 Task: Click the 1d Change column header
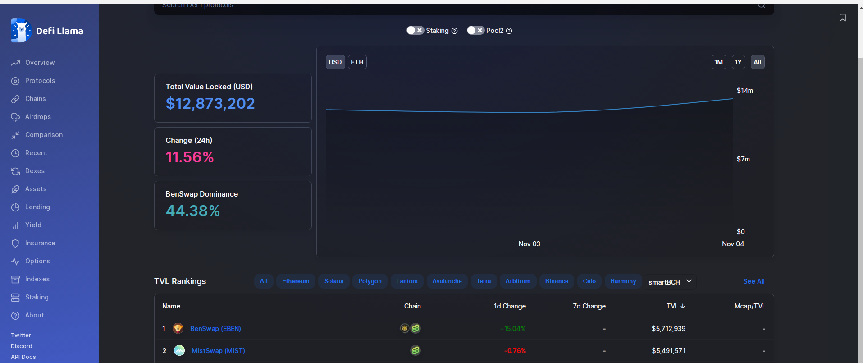510,306
